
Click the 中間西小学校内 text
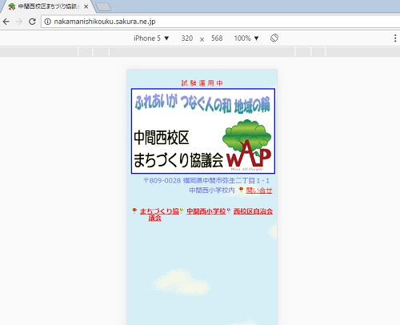coord(212,191)
